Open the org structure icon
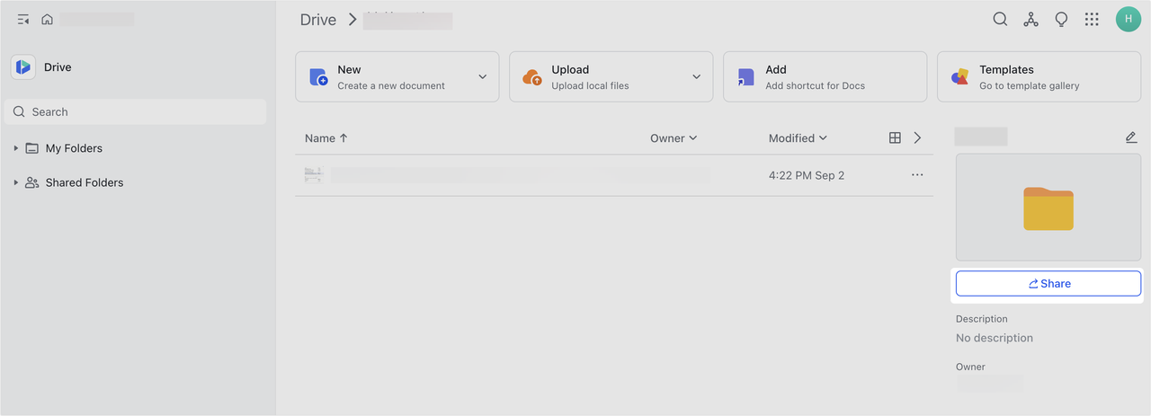 (x=1031, y=19)
